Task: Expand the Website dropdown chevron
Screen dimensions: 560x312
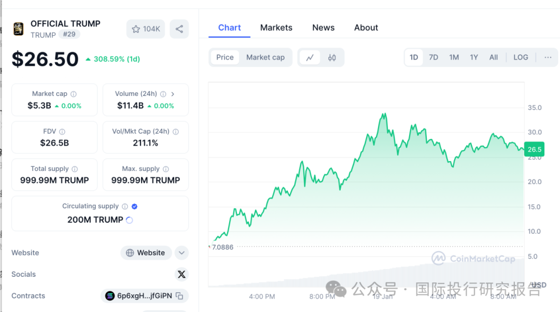Action: click(181, 252)
